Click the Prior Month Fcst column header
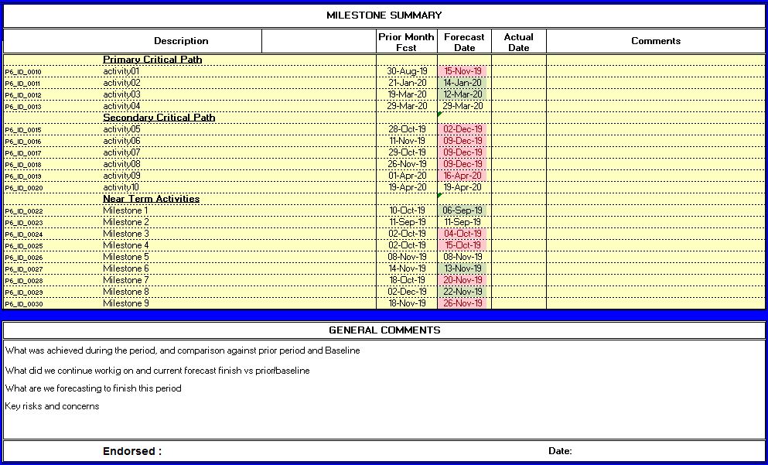Viewport: 768px width, 465px height. (406, 40)
